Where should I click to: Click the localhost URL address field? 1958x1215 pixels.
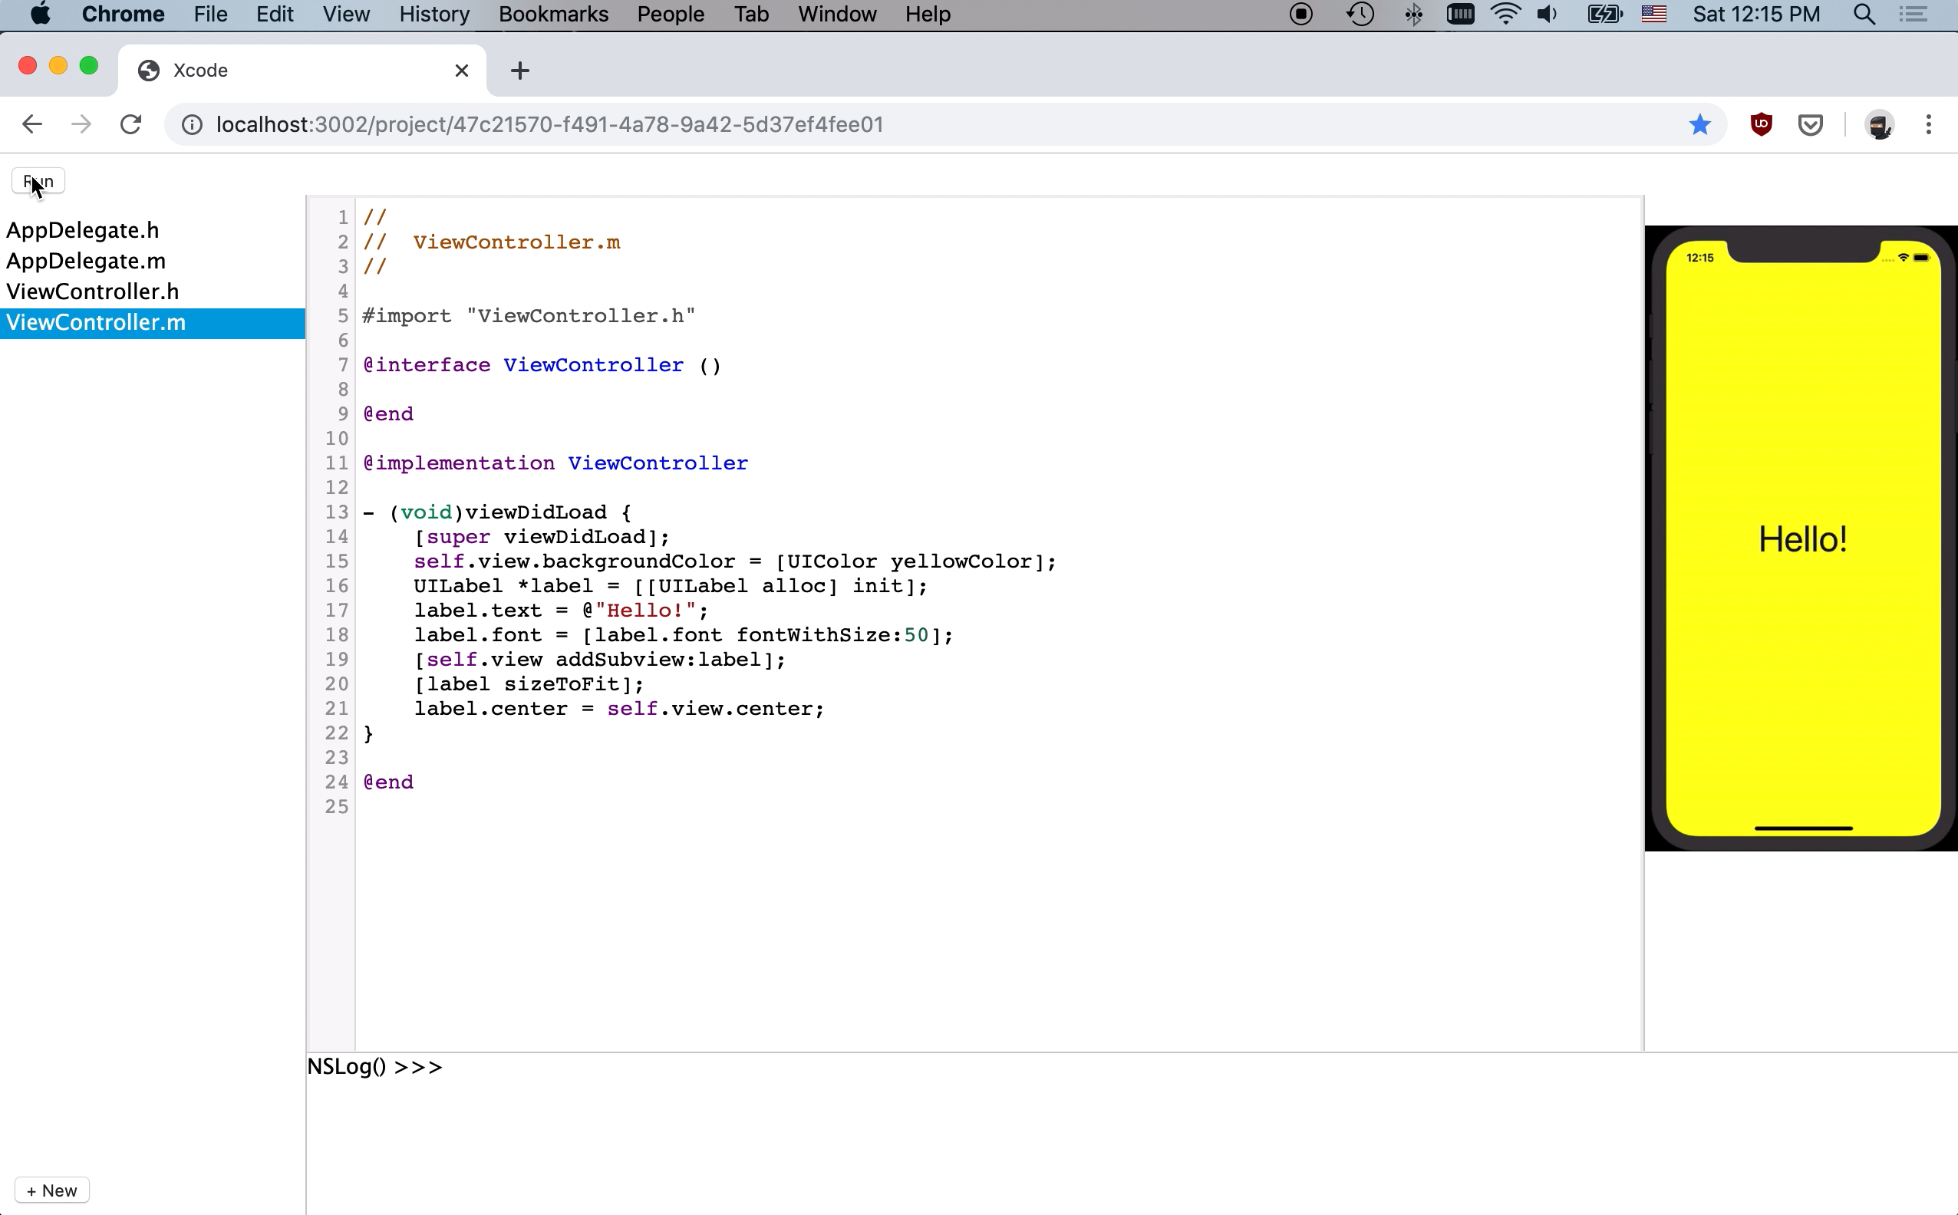pyautogui.click(x=550, y=124)
